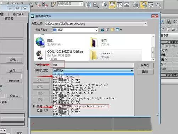Choose Kodak Cineon (*.cin) format
The width and height of the screenshot is (178, 134).
click(x=66, y=82)
